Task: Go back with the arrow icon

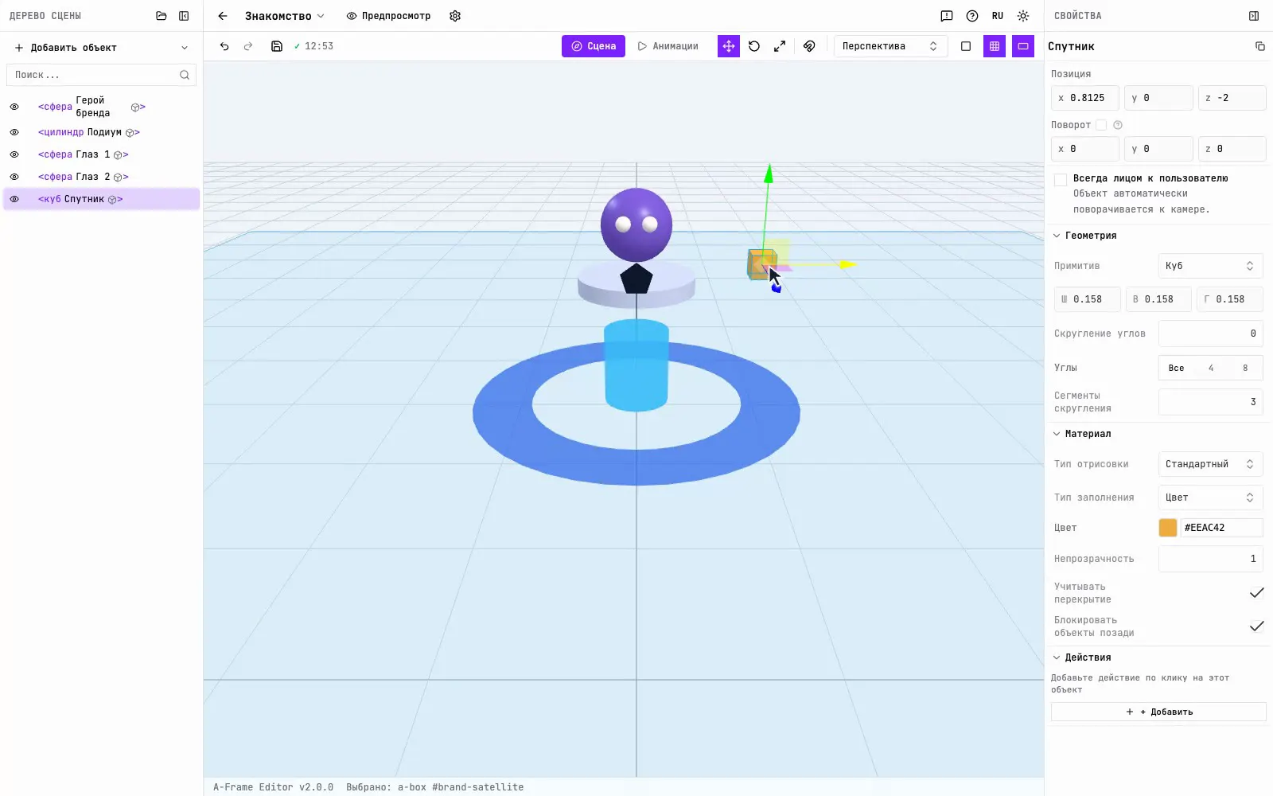Action: [223, 16]
